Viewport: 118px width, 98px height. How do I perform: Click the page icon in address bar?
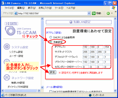(x=16, y=13)
